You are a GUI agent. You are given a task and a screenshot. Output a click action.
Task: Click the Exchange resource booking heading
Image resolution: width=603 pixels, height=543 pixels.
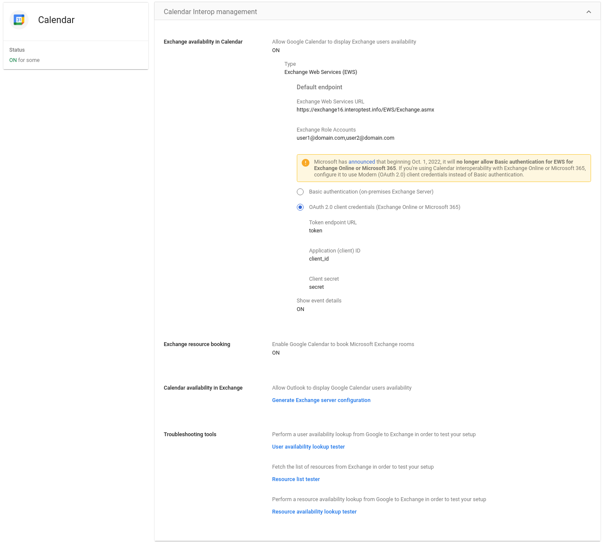coord(197,344)
